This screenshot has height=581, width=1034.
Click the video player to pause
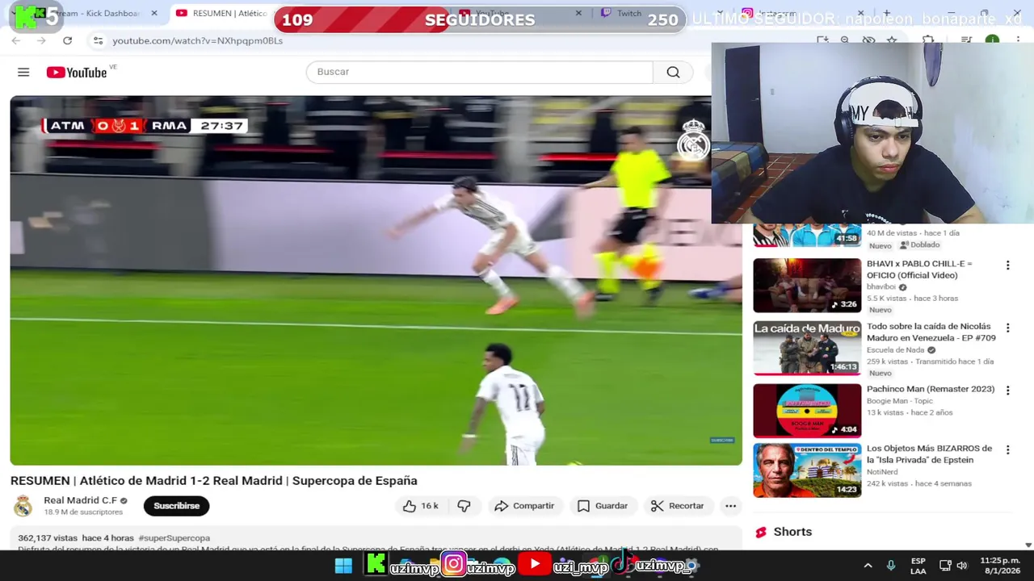[x=376, y=280]
